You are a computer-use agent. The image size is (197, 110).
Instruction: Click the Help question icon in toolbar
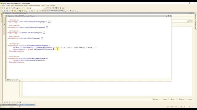click(63, 8)
